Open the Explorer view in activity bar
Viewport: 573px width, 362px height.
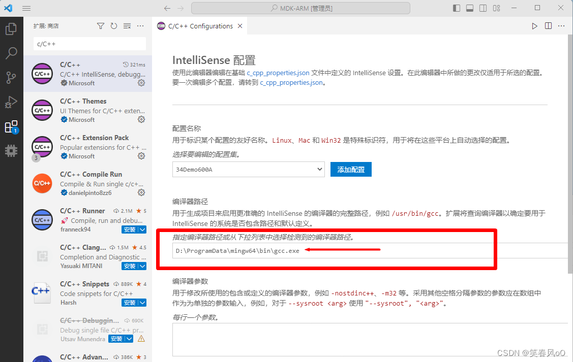11,29
